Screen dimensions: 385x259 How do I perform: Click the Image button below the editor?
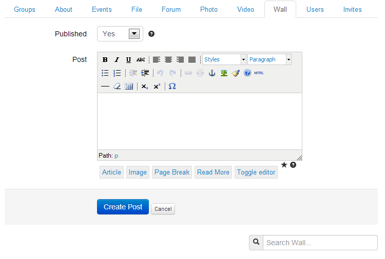click(138, 172)
